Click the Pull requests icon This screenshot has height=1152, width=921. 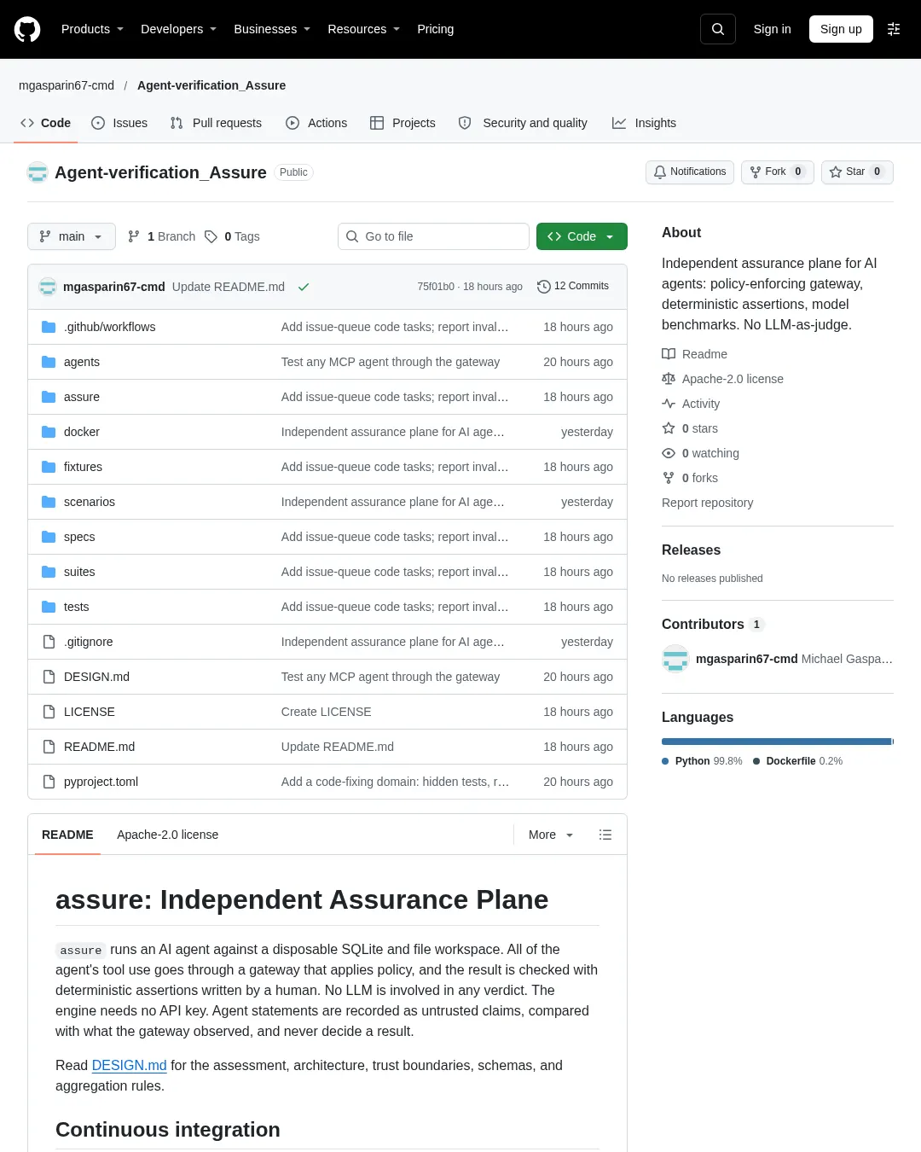click(177, 123)
